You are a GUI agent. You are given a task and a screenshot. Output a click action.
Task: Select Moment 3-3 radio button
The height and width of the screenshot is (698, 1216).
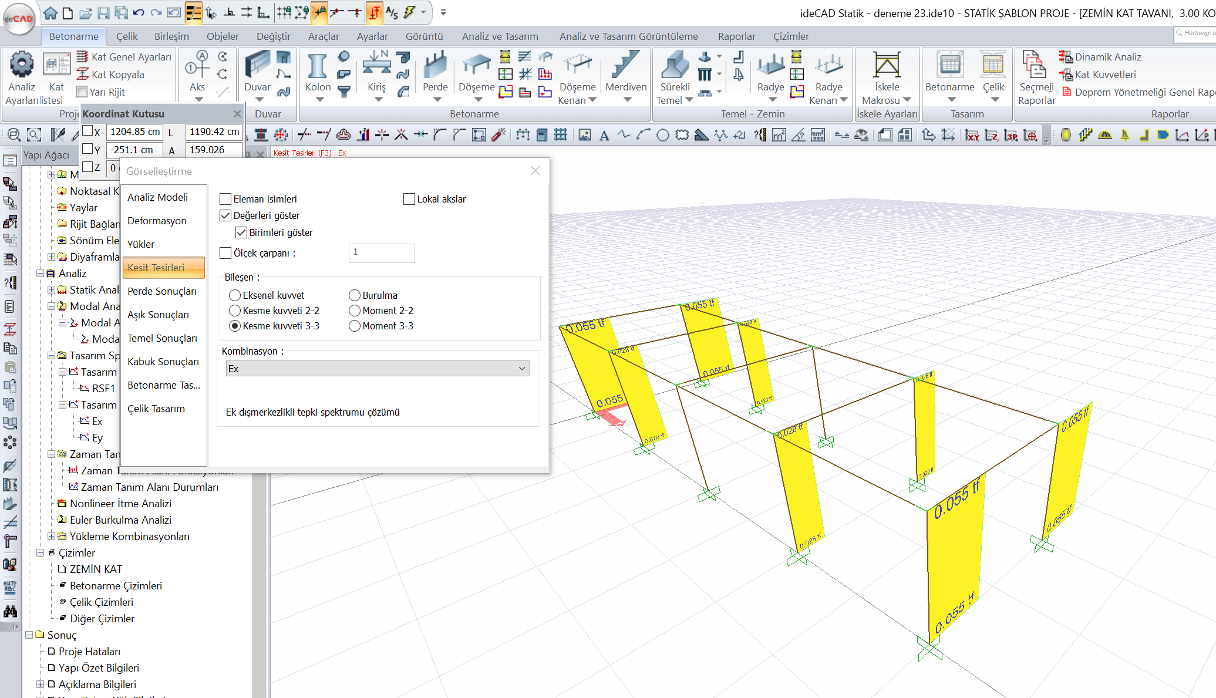[355, 326]
